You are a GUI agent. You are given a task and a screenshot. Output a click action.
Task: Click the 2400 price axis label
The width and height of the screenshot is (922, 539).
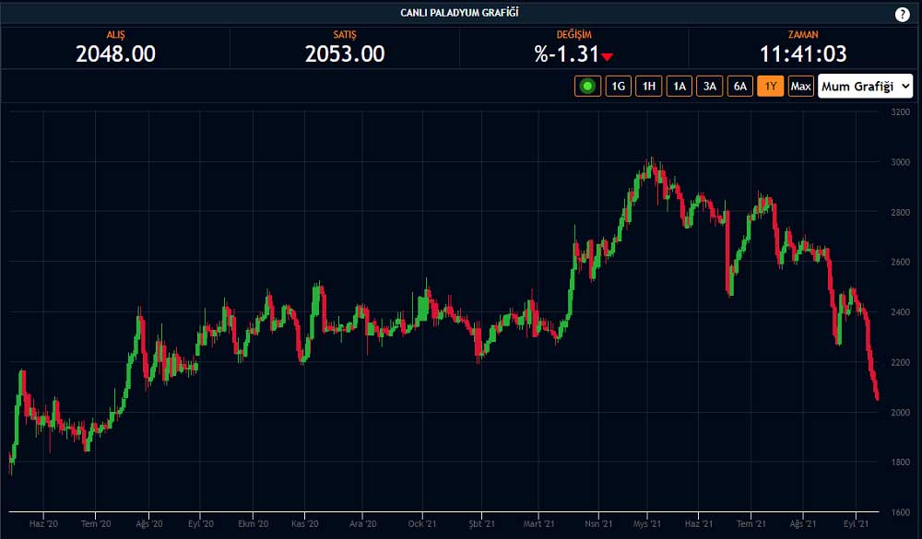pos(900,312)
